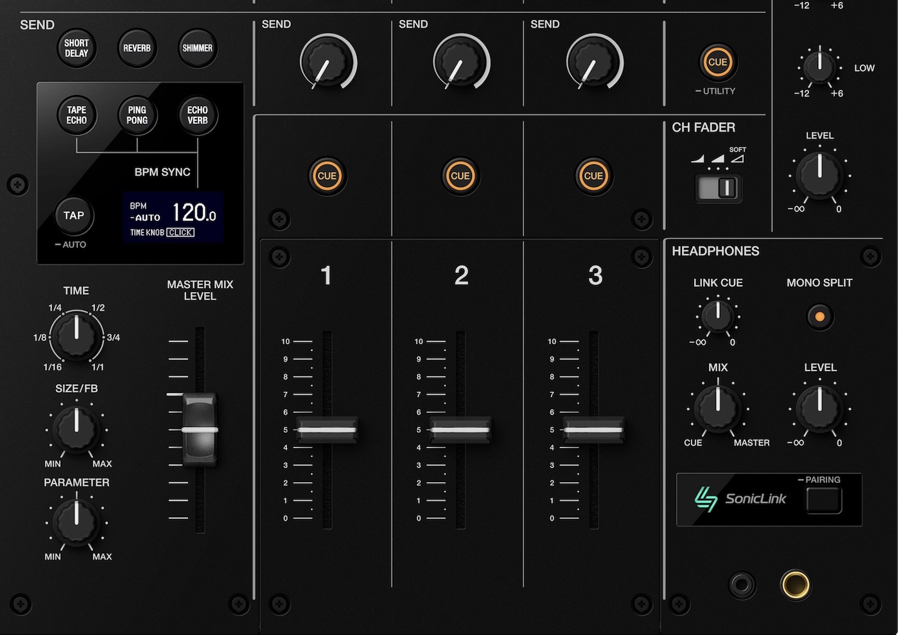The height and width of the screenshot is (635, 899).
Task: Click the BPM 120.0 display
Action: 173,217
